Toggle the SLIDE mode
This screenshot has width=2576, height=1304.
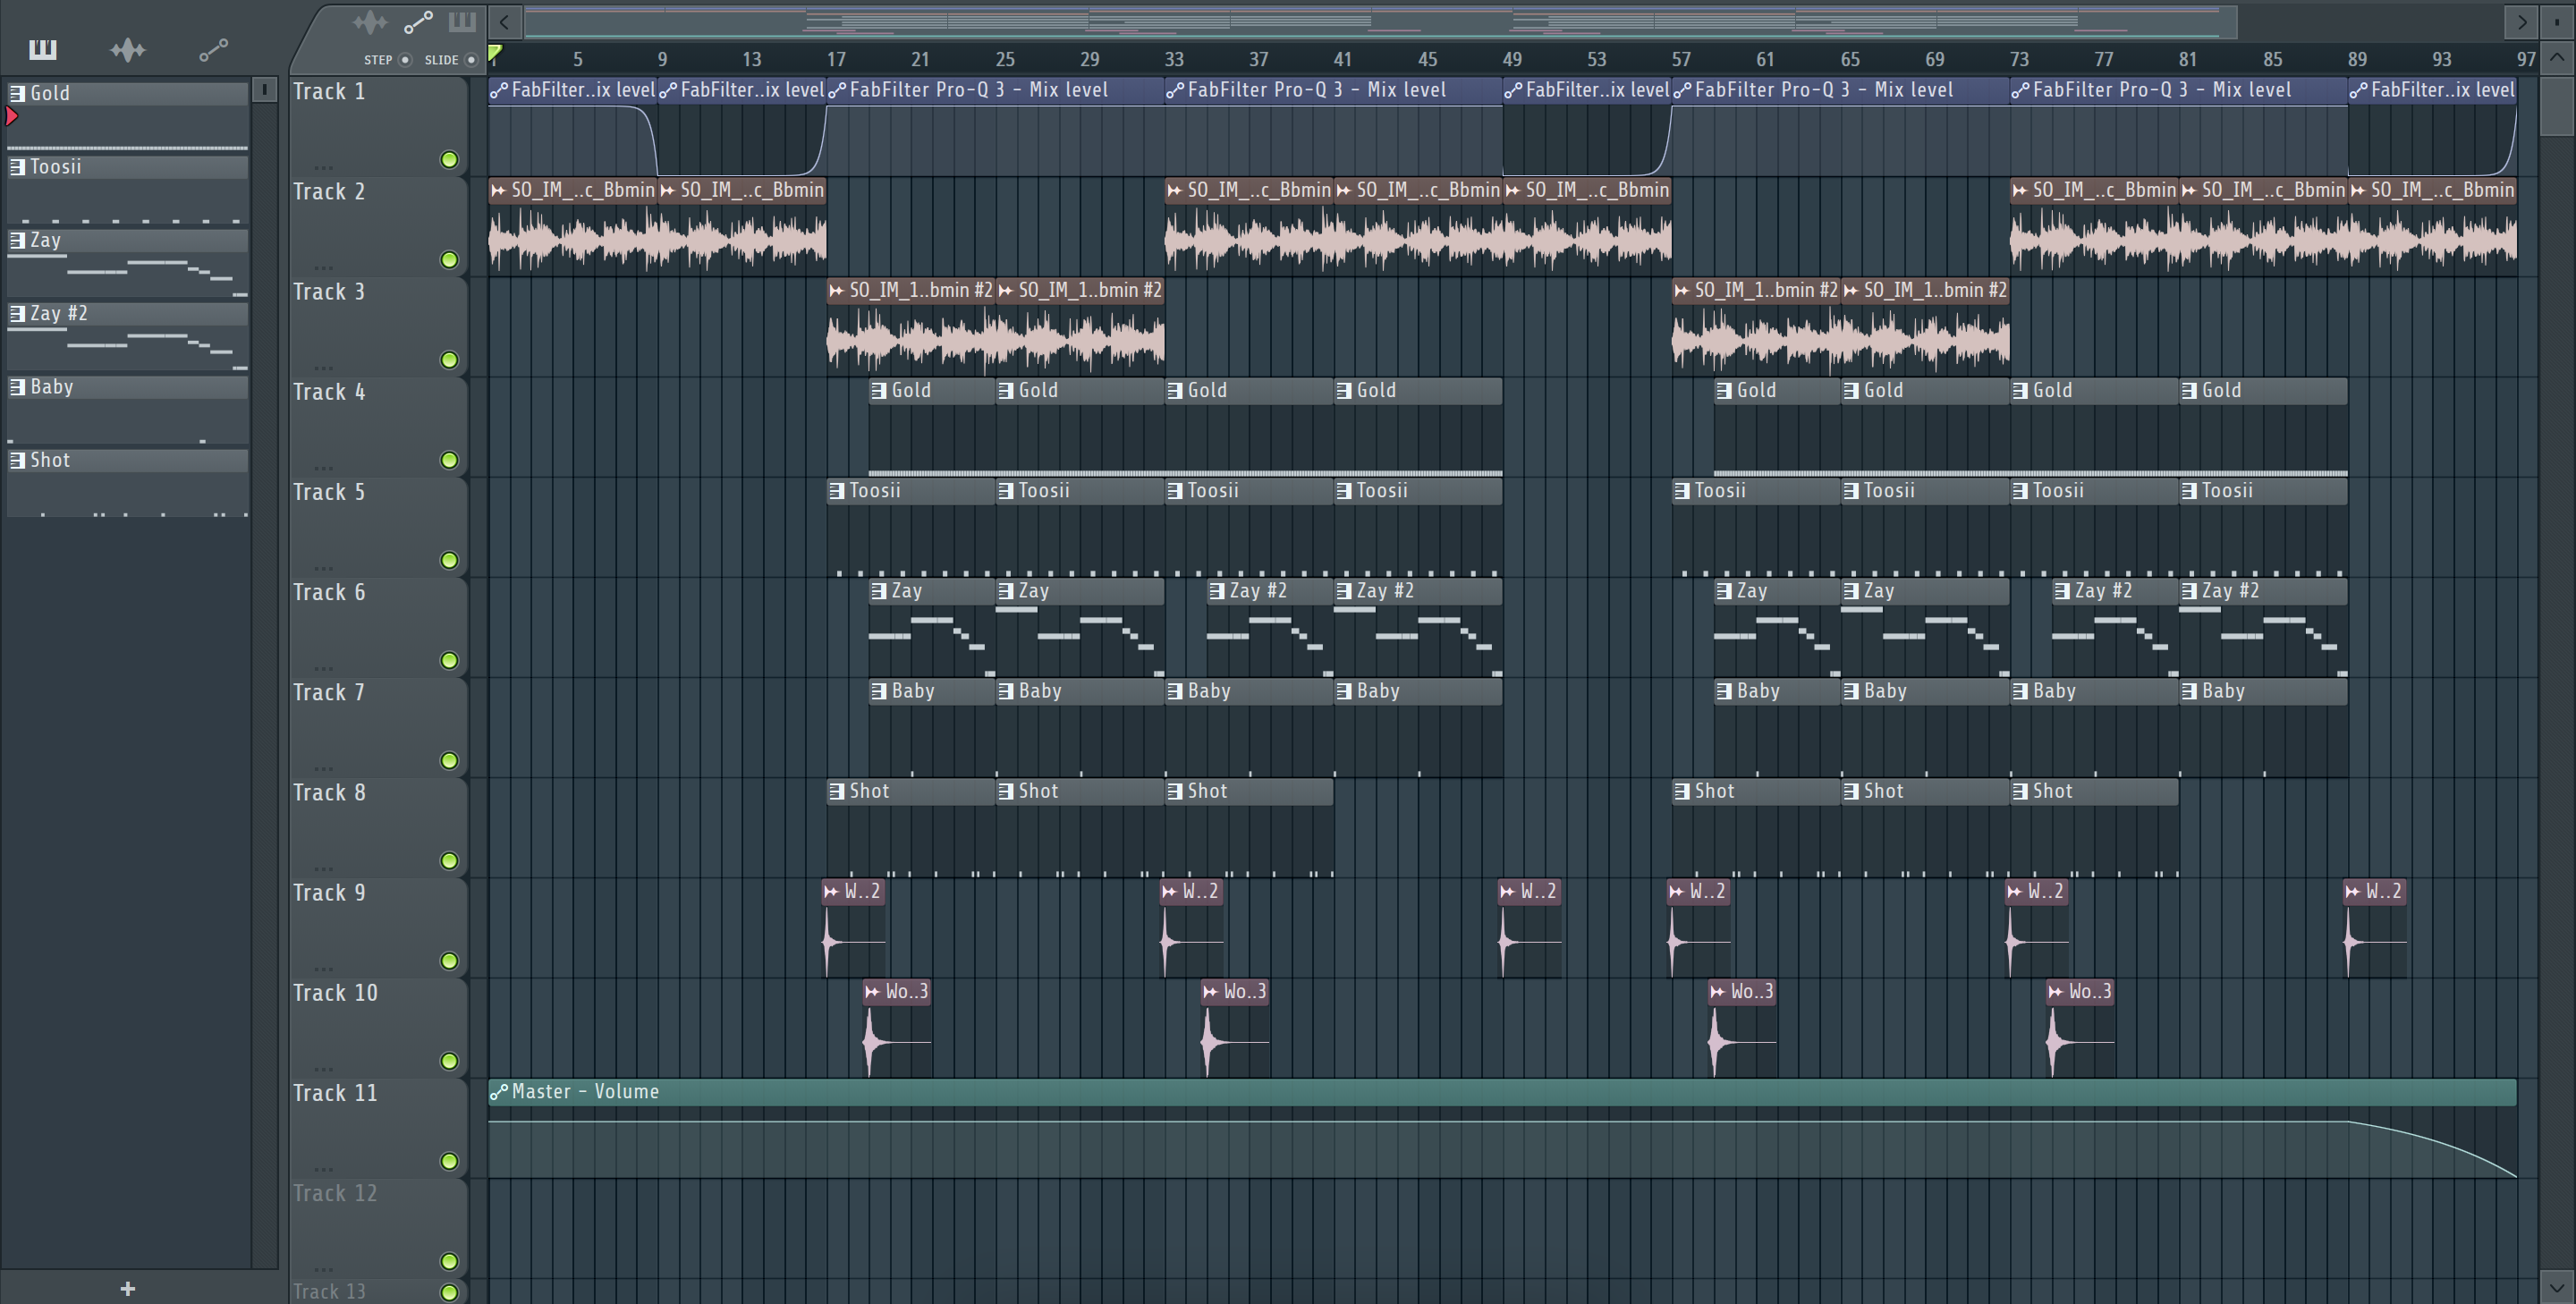point(471,60)
